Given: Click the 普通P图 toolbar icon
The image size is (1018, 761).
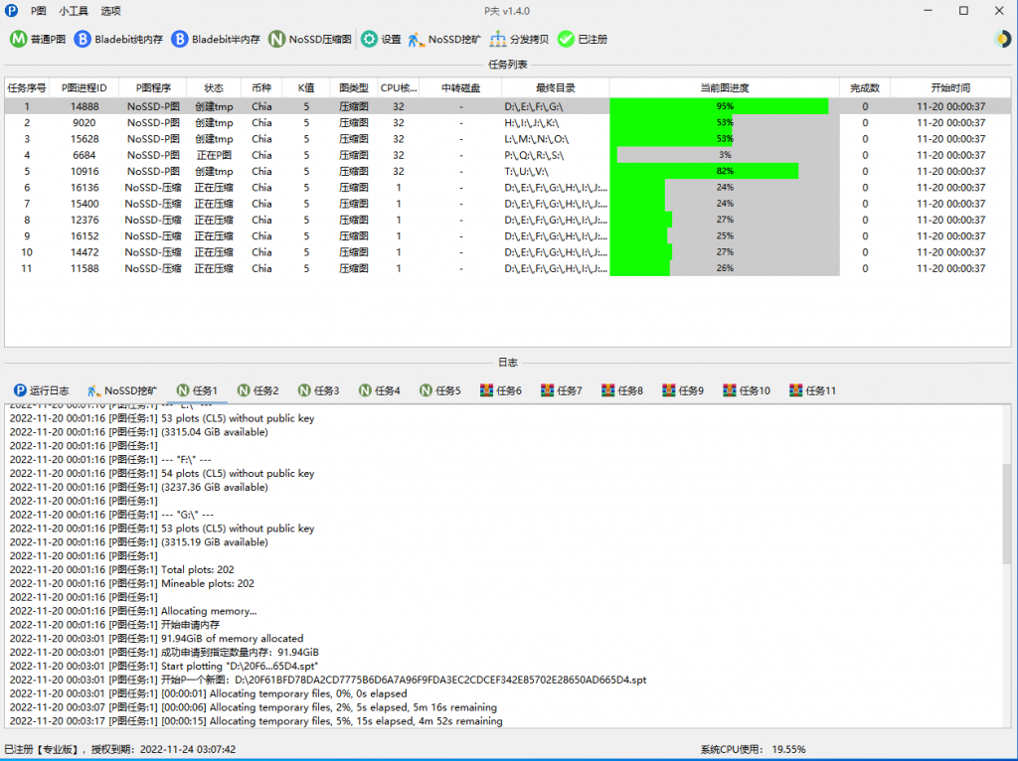Looking at the screenshot, I should (19, 40).
